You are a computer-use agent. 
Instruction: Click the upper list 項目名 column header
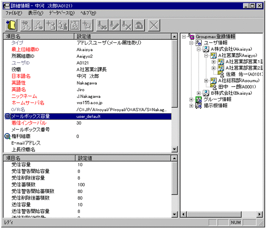pos(39,36)
